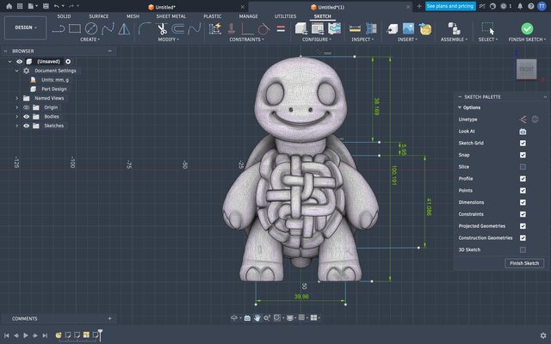The height and width of the screenshot is (344, 551).
Task: Click the green Finish Sketch checkmark
Action: (527, 28)
